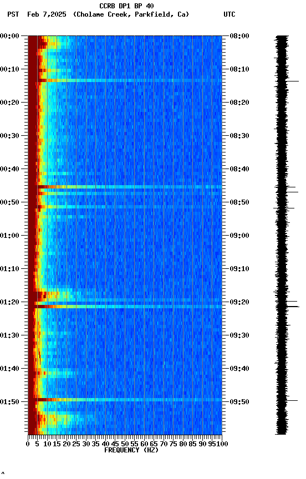Click the UTC time label "08:30"
Screen dimensions: 306x479
coord(239,136)
